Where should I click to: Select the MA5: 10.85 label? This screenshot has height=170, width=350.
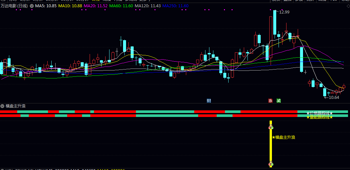46,6
